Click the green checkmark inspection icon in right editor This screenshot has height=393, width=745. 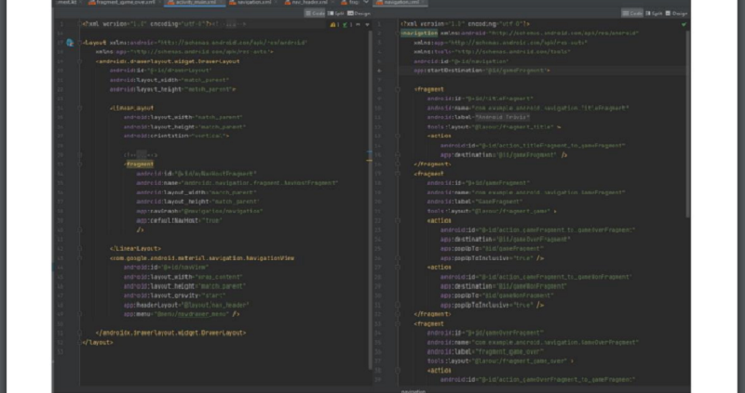tap(684, 24)
